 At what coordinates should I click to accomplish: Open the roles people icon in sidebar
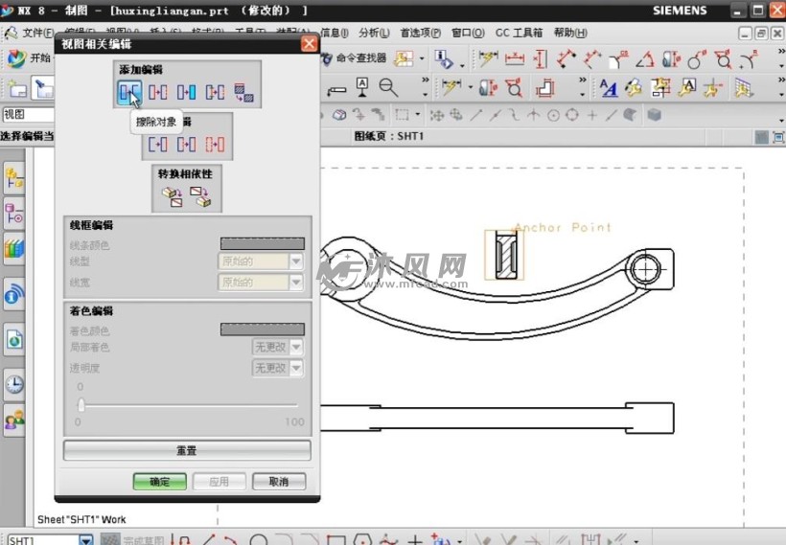[x=14, y=420]
